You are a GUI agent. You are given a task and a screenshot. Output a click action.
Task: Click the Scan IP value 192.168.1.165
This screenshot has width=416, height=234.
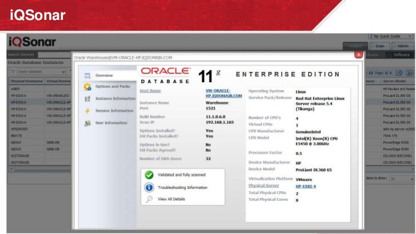click(x=219, y=123)
